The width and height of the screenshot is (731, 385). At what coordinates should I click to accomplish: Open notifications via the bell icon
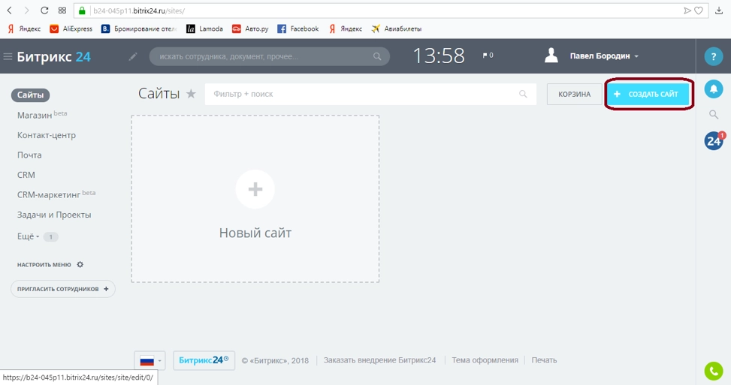click(x=713, y=89)
